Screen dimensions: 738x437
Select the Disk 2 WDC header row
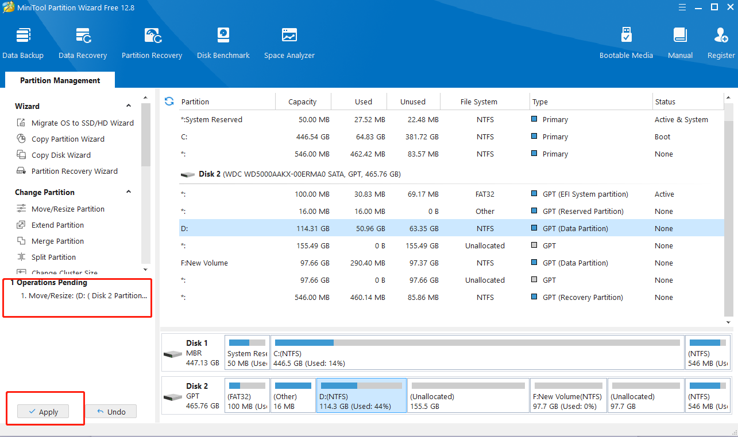point(451,174)
